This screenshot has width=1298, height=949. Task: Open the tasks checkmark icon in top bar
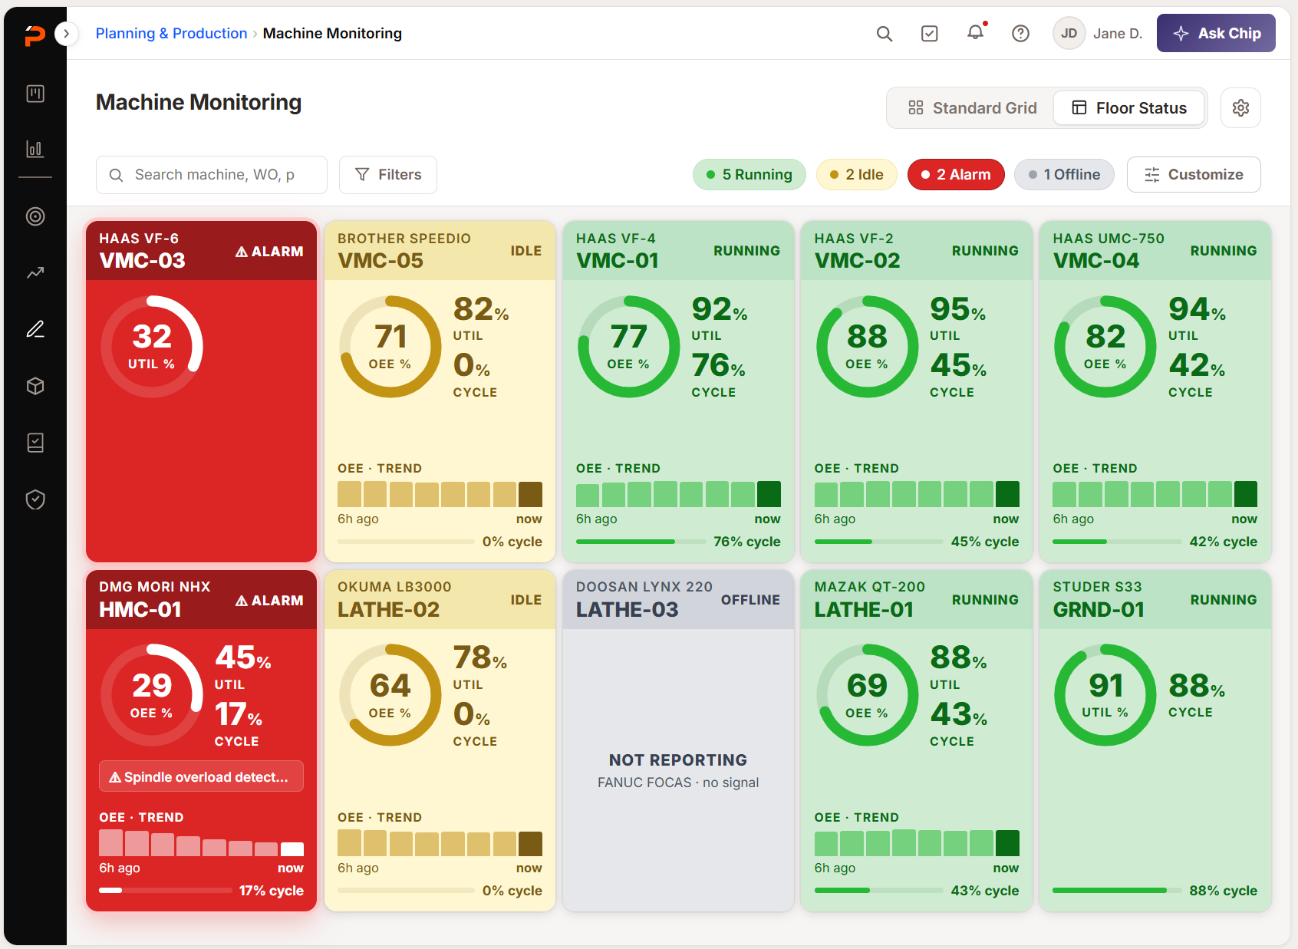930,34
